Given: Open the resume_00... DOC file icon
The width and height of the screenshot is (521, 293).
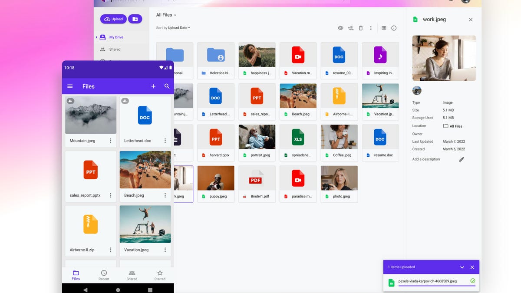Looking at the screenshot, I should point(339,55).
